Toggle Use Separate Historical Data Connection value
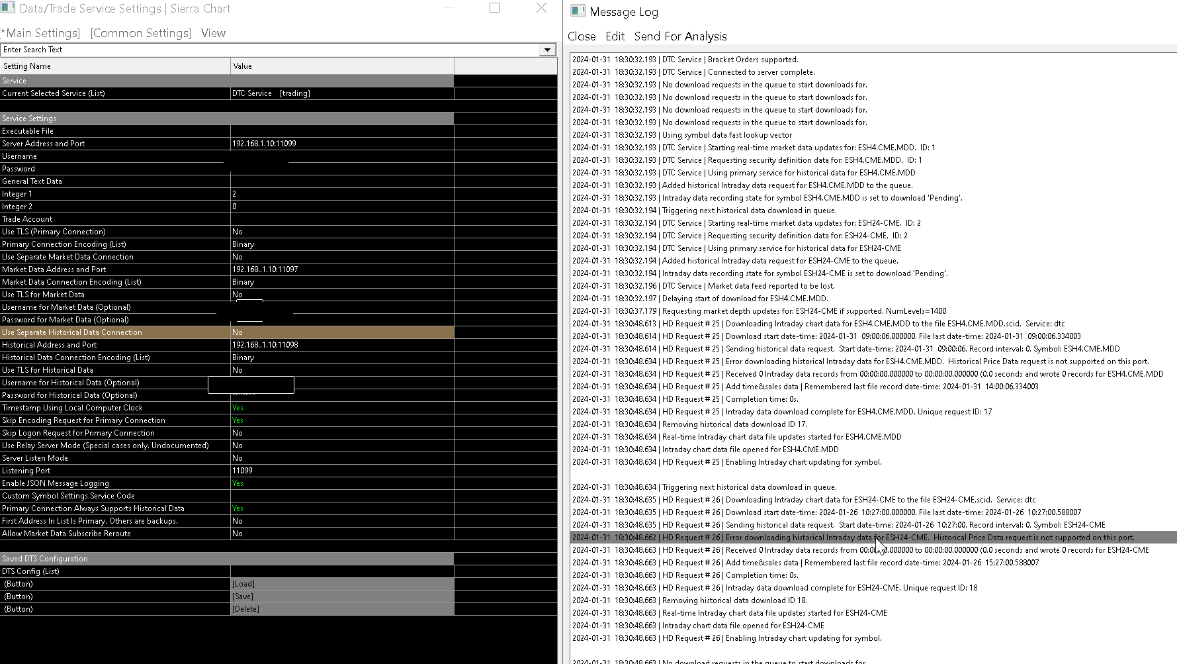The height and width of the screenshot is (664, 1177). point(342,332)
